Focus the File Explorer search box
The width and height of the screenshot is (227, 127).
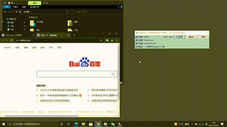point(96,12)
